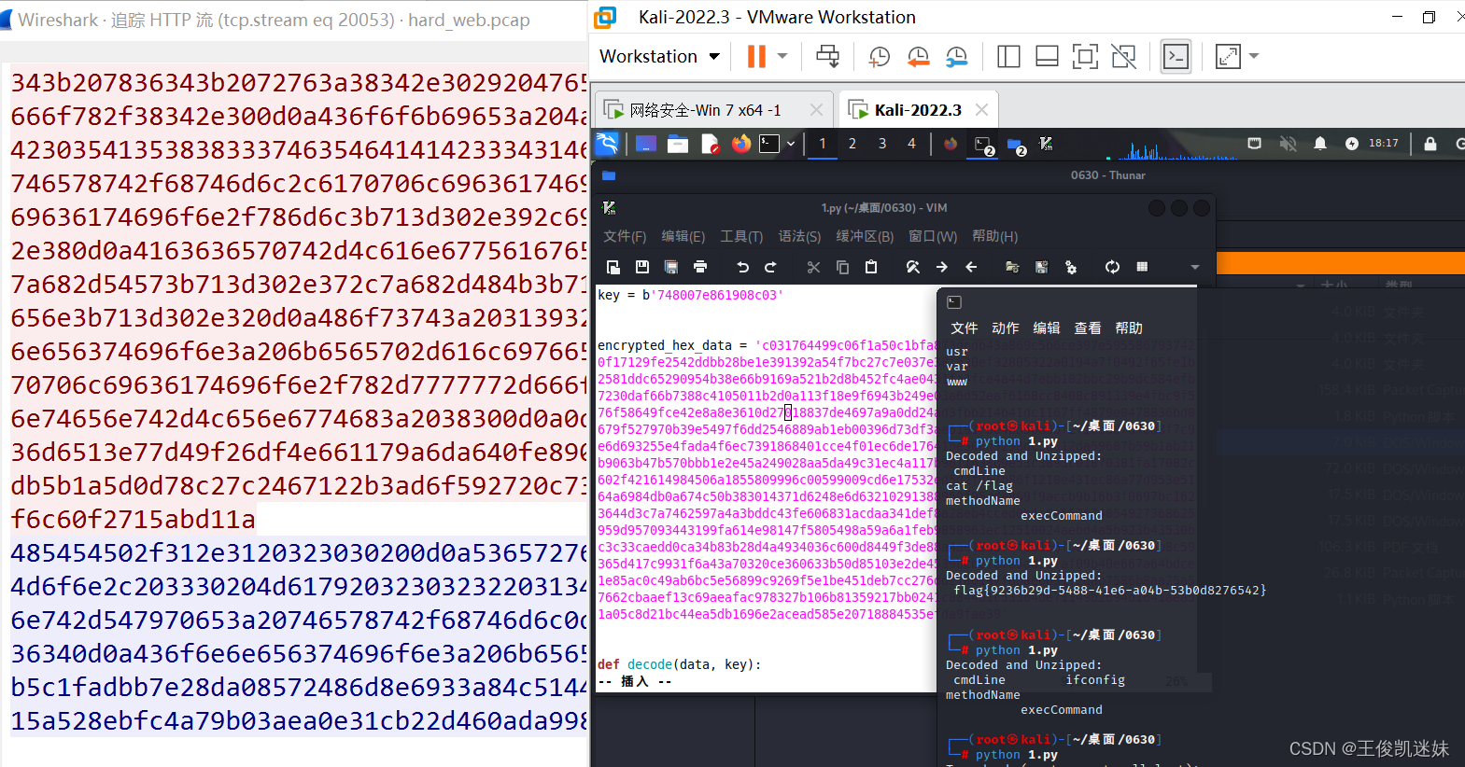Open the snapshot manager
The height and width of the screenshot is (767, 1465).
click(956, 57)
